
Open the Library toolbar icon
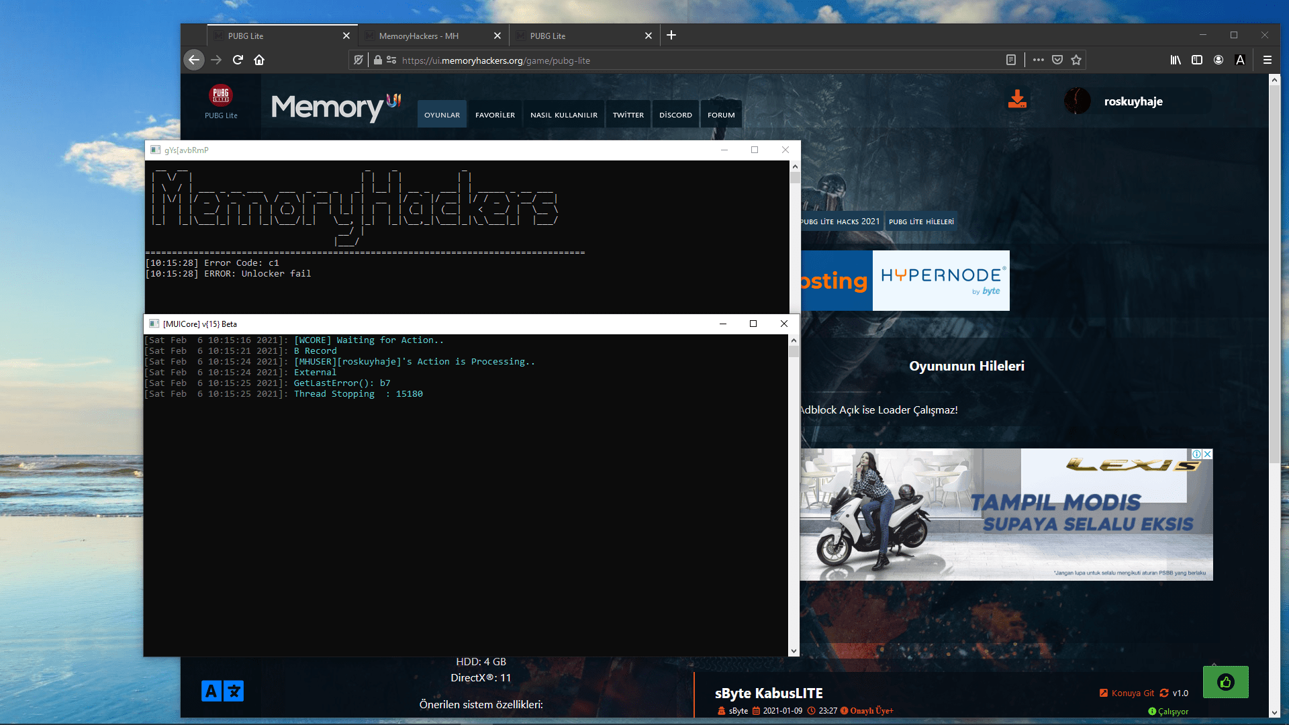click(x=1176, y=60)
